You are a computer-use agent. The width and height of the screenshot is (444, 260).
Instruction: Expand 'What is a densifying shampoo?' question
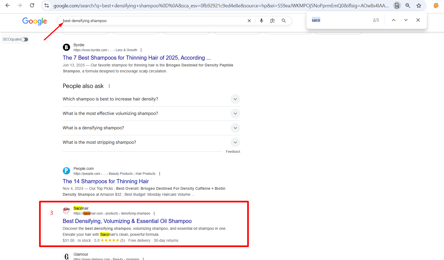235,128
